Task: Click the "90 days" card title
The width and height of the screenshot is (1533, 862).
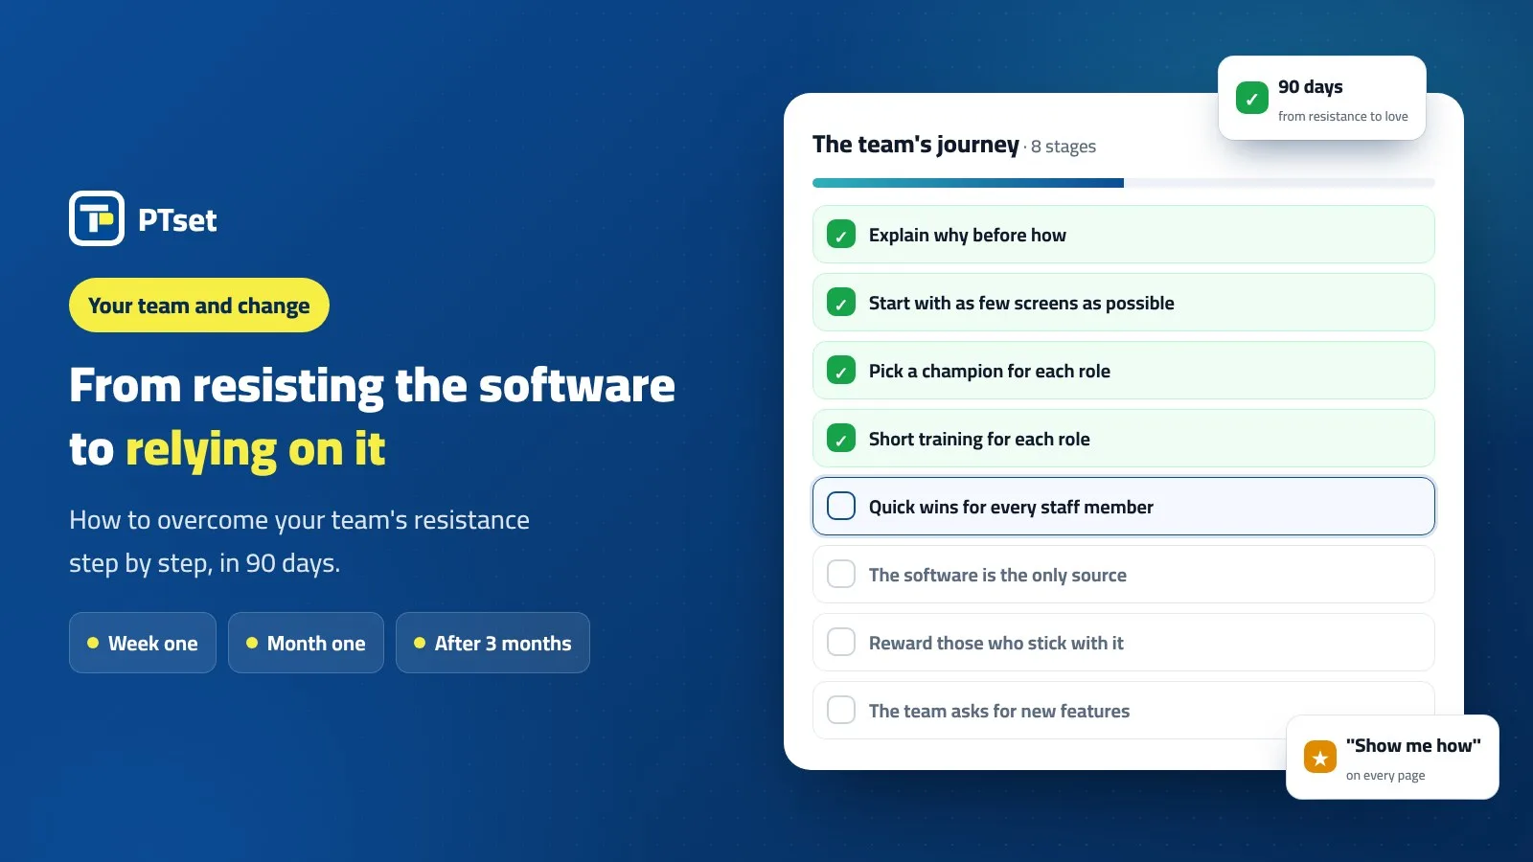Action: coord(1310,87)
